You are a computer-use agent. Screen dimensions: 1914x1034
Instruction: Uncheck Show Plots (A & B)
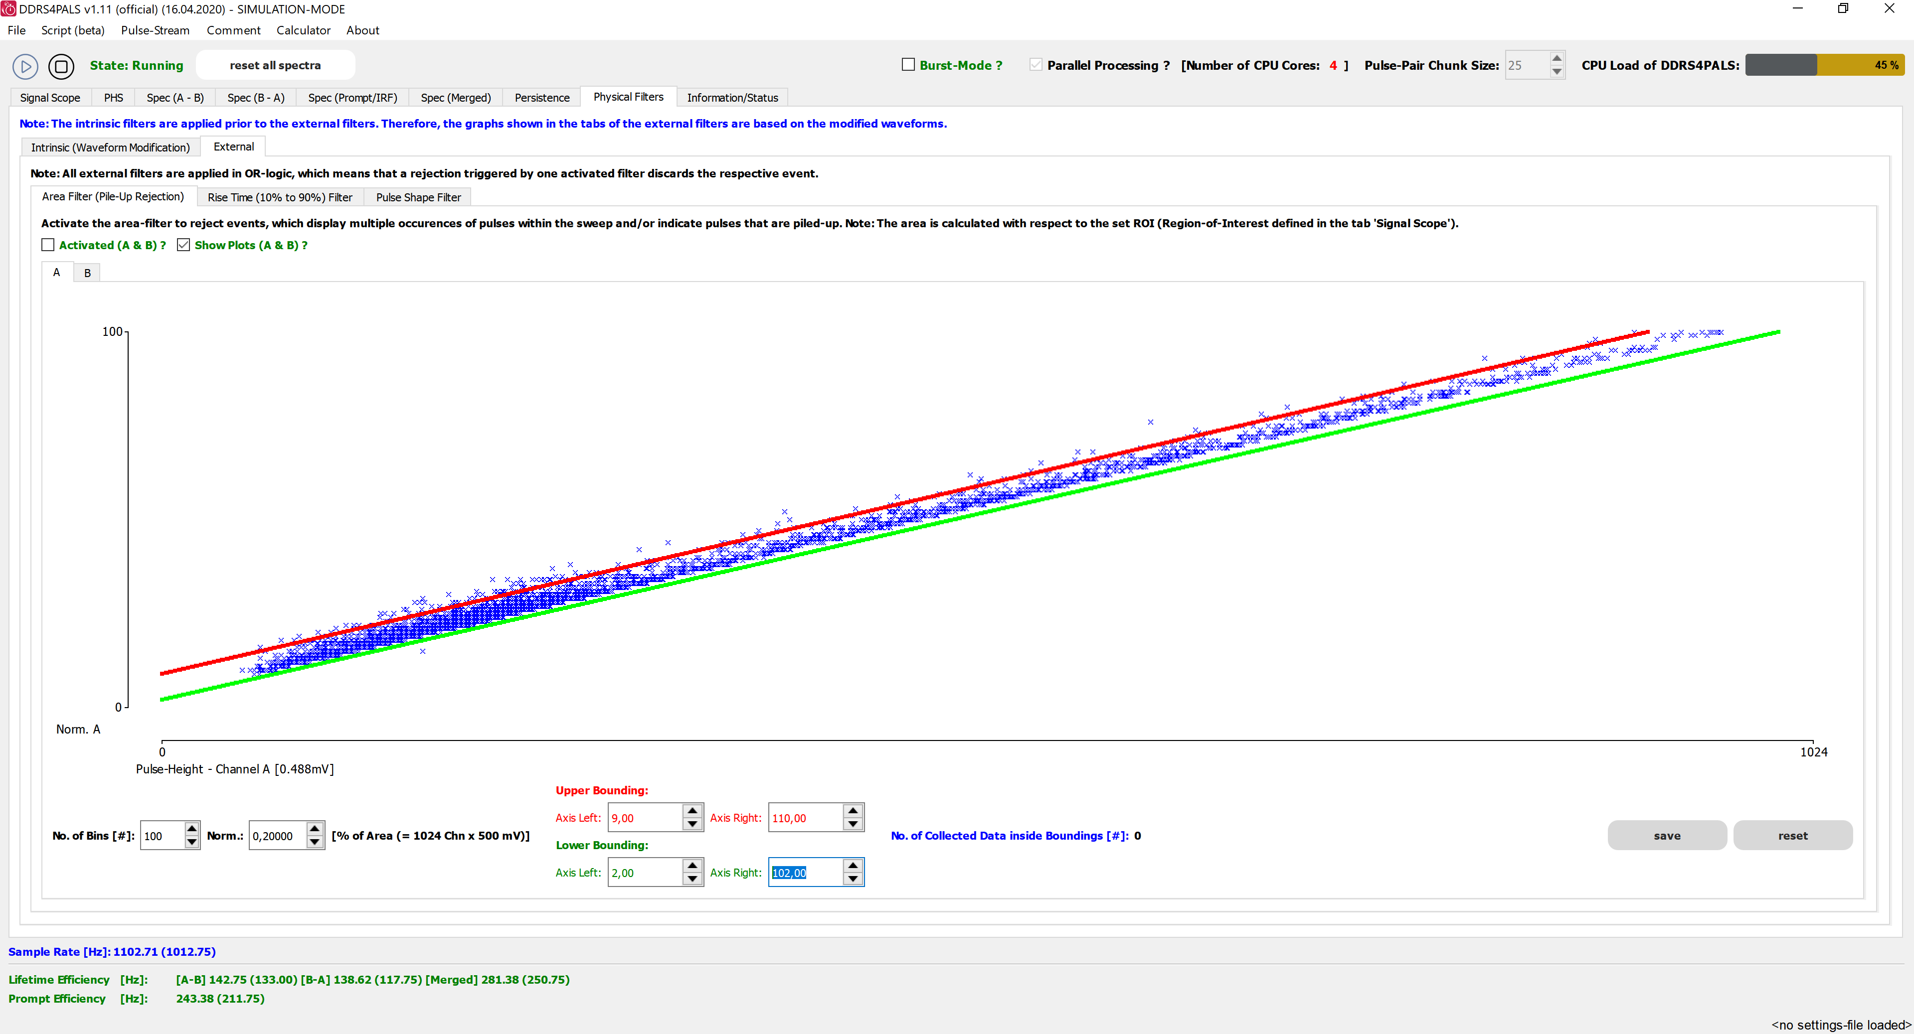coord(183,244)
